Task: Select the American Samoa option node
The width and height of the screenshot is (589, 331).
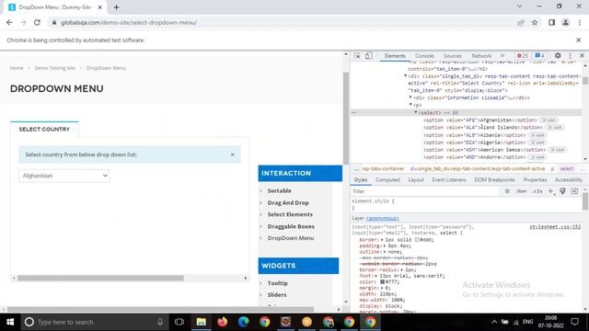Action: coord(485,150)
